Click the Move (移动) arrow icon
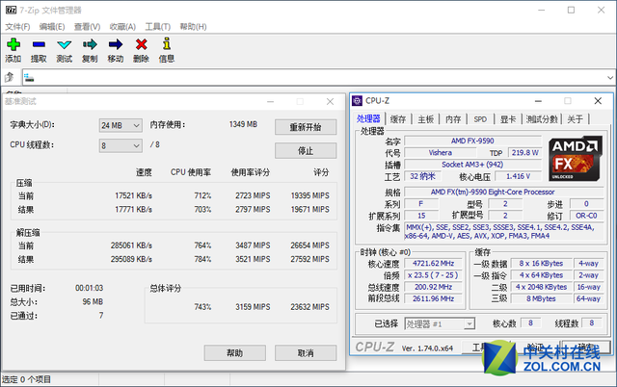617x387 pixels. click(116, 44)
